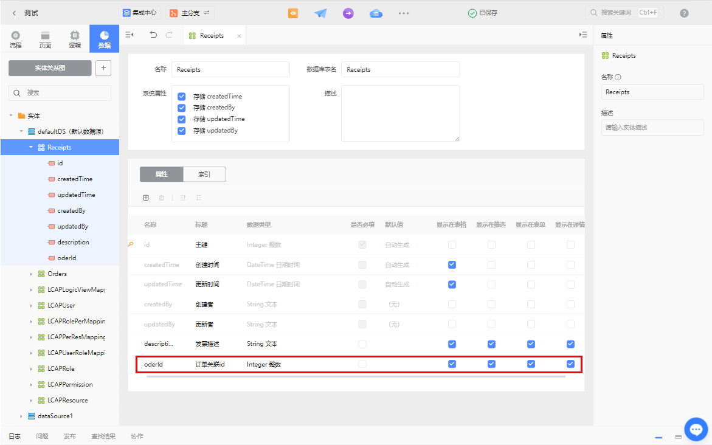Click the blue paper plane publish icon
The width and height of the screenshot is (712, 445).
coord(320,13)
